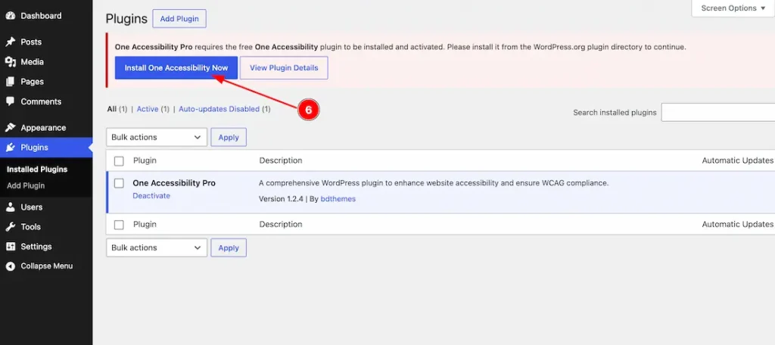775x345 pixels.
Task: Click the Comments bubble icon
Action: (11, 101)
